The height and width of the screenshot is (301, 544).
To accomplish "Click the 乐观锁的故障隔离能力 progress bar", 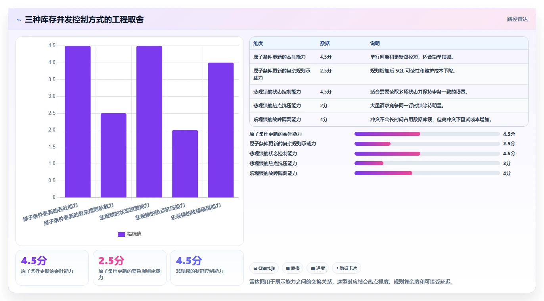I will coord(427,173).
